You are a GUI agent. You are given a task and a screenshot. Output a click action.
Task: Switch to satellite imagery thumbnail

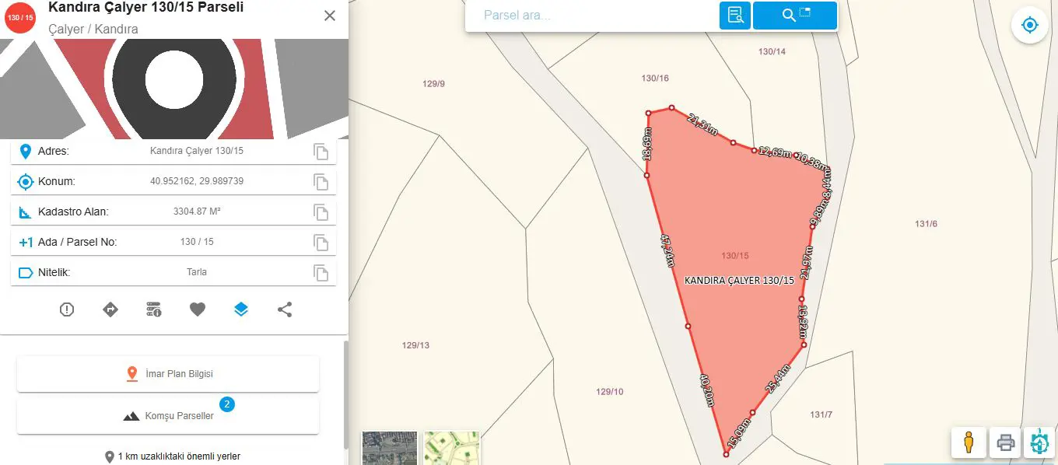390,448
